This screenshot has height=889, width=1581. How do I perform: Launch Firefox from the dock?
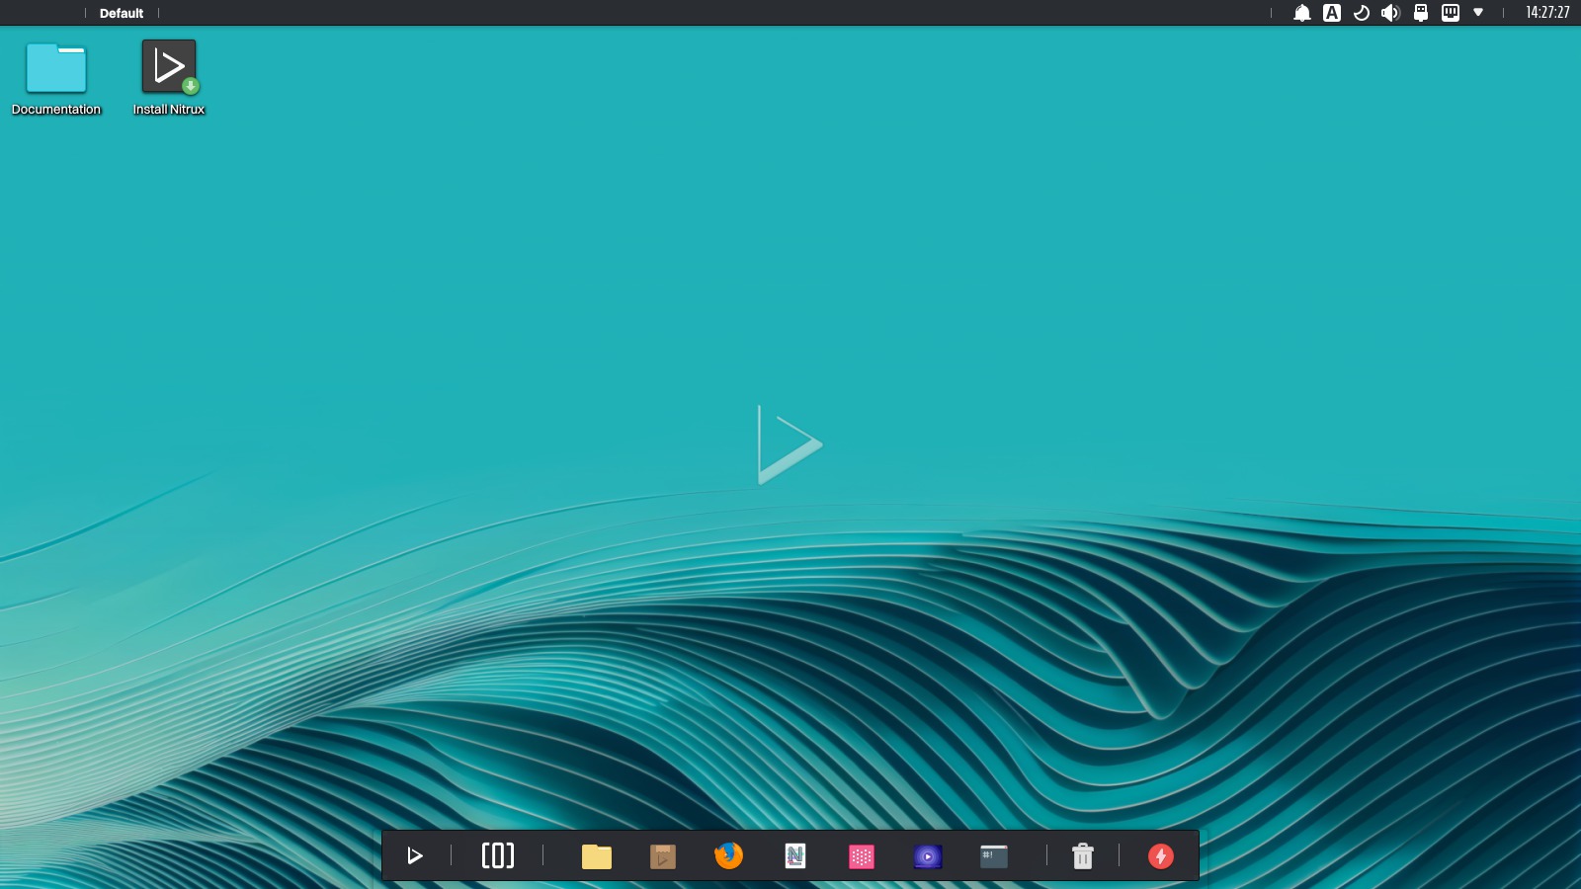[728, 855]
